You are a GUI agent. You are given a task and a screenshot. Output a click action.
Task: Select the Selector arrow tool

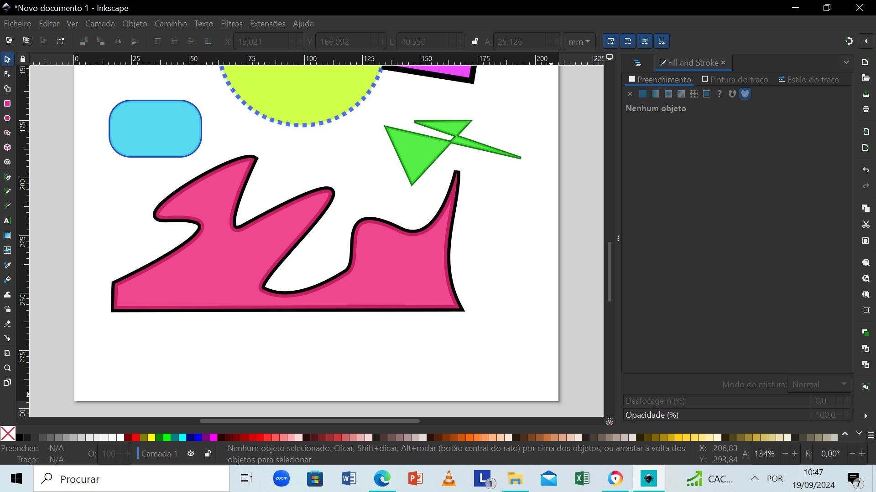pyautogui.click(x=7, y=60)
